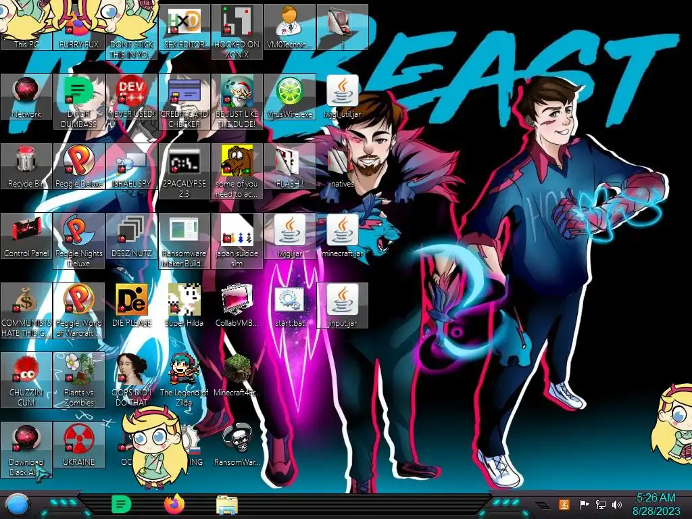Open the CREDIT CARD CHECKER shortcut
692x519 pixels.
pos(184,101)
